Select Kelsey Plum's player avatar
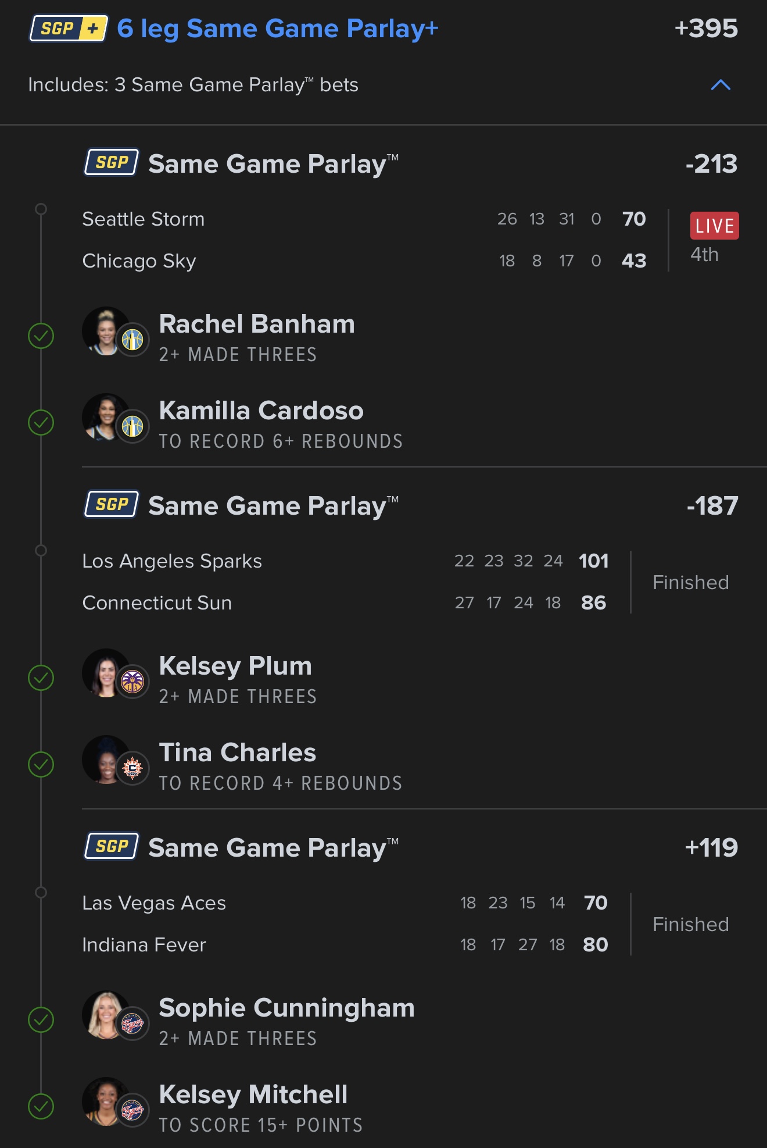The height and width of the screenshot is (1148, 767). (x=107, y=673)
